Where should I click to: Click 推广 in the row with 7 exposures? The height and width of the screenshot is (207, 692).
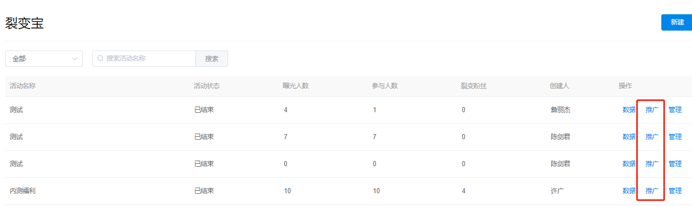click(652, 137)
